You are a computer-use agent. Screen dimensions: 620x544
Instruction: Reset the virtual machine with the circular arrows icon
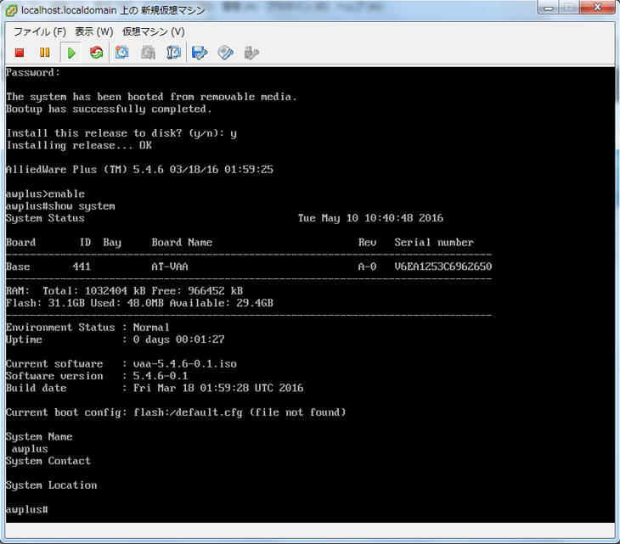(97, 53)
